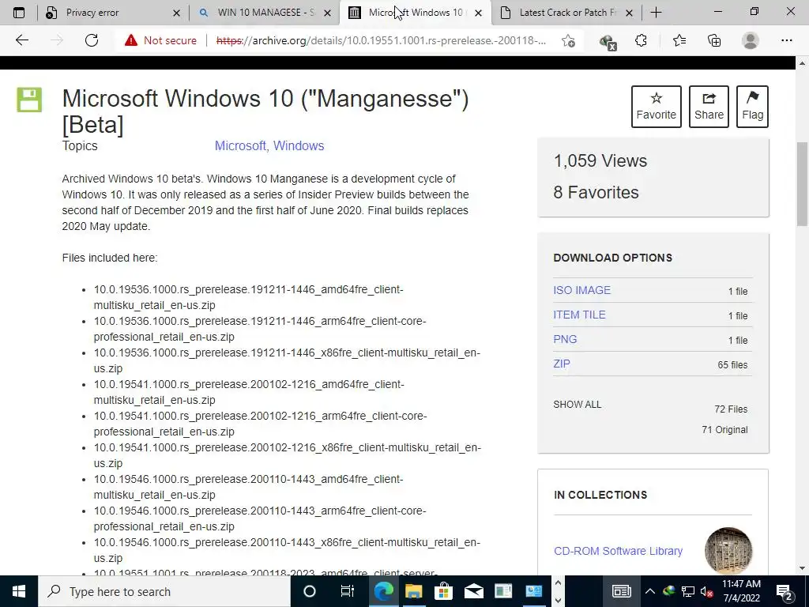Viewport: 809px width, 607px height.
Task: Click the page vertical scrollbar thumb
Action: [x=802, y=183]
